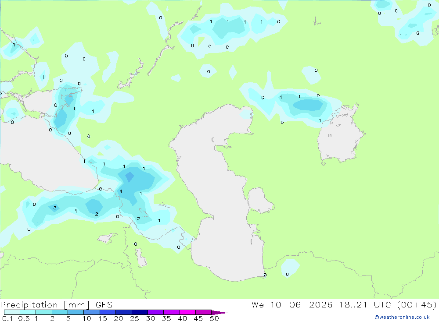This screenshot has height=321, width=439.
Task: Select the purple 30–35 mm swatch
Action: 156,312
